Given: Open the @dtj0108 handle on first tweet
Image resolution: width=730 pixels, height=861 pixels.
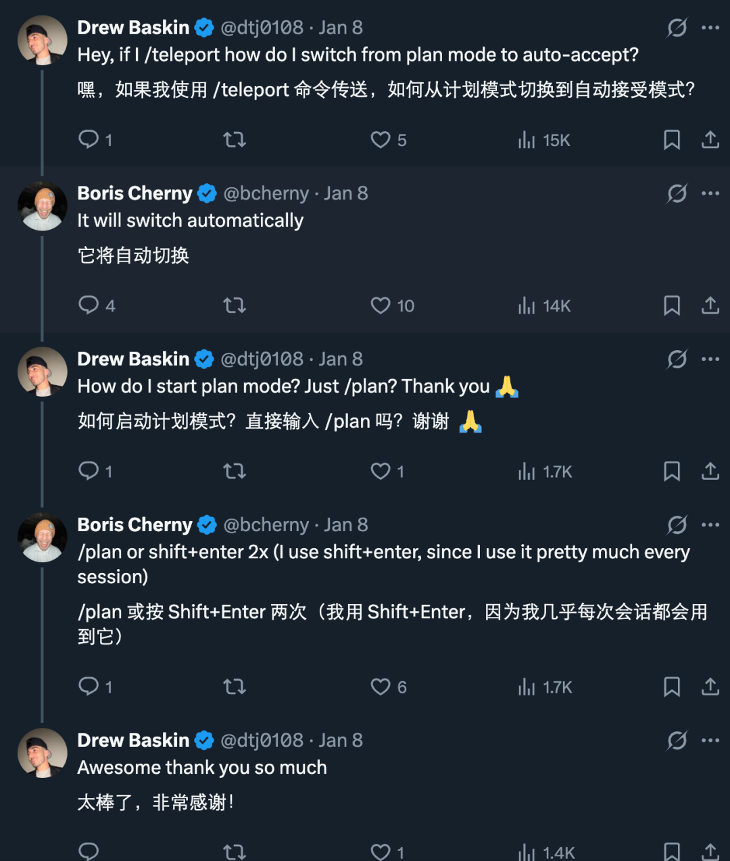Looking at the screenshot, I should [x=262, y=28].
